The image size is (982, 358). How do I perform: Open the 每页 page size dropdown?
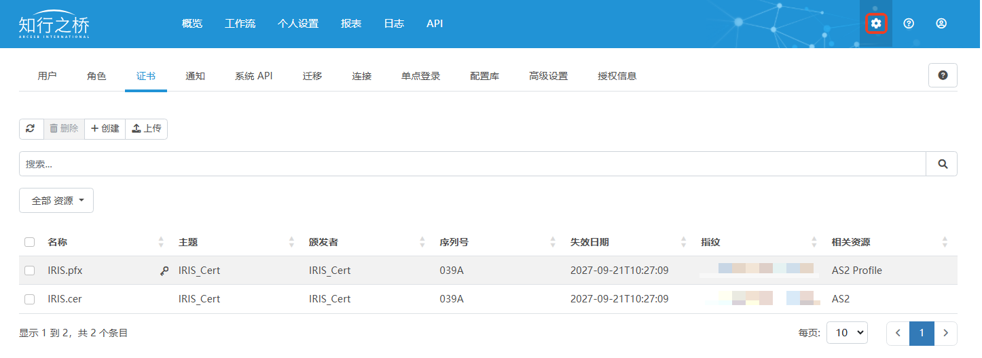[x=847, y=333]
